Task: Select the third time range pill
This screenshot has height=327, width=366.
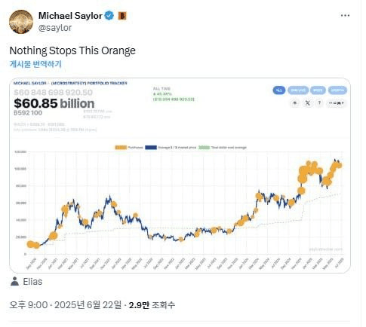Action: click(318, 90)
